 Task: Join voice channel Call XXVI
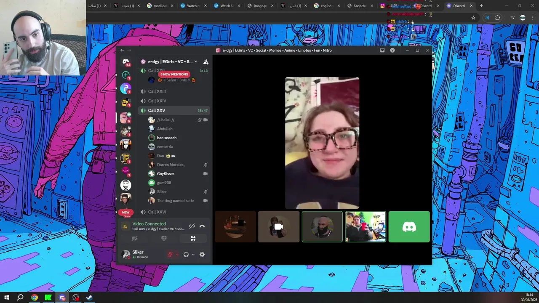(x=174, y=212)
